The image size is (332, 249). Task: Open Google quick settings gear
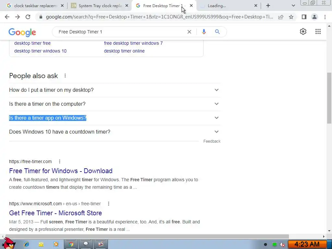tap(303, 31)
